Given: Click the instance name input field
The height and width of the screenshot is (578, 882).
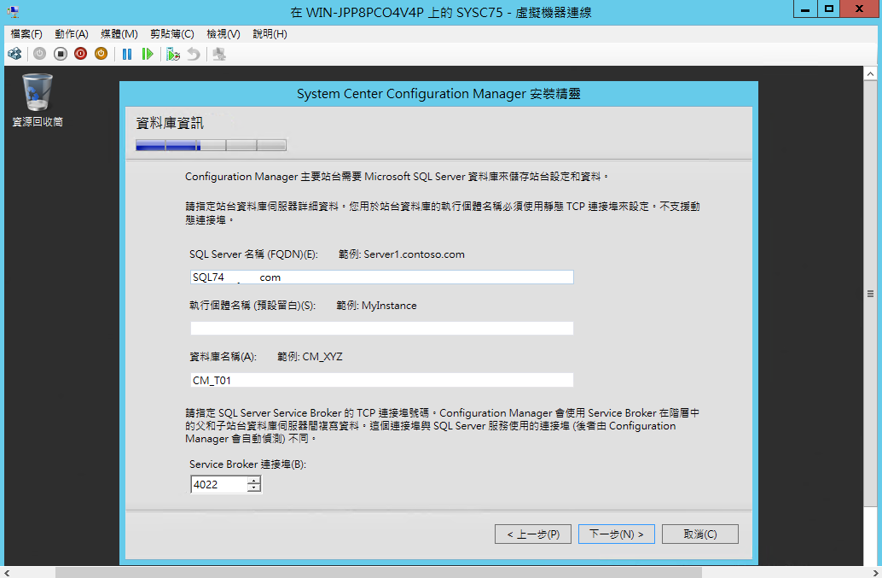Looking at the screenshot, I should pyautogui.click(x=382, y=328).
